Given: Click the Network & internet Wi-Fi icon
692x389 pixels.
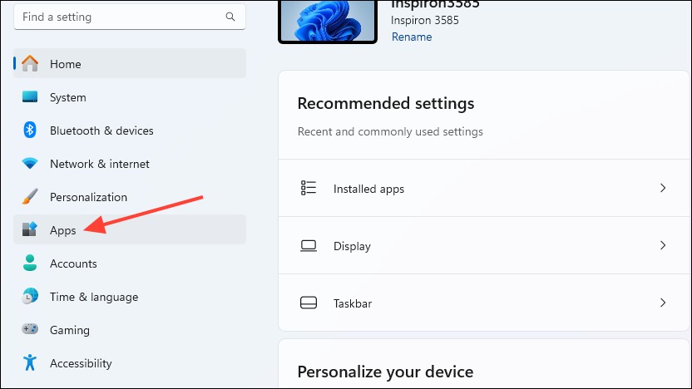Looking at the screenshot, I should pyautogui.click(x=30, y=163).
